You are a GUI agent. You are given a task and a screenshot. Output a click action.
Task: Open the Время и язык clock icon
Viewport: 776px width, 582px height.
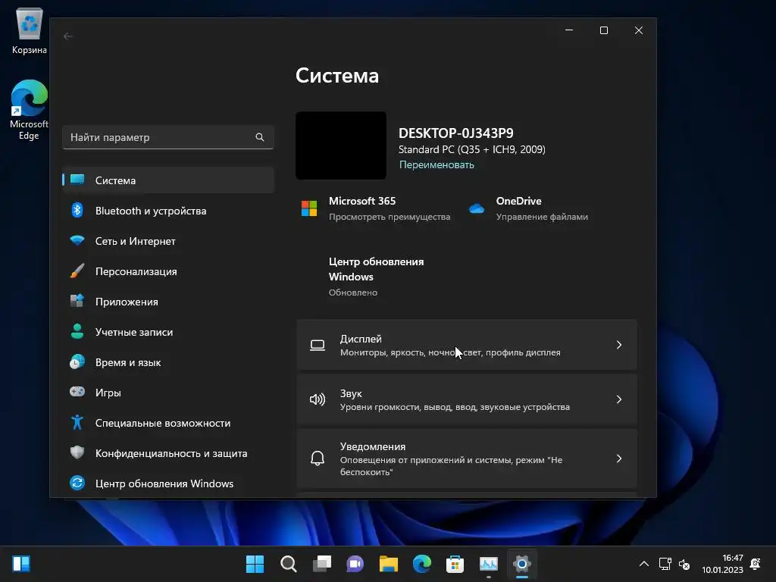click(x=77, y=362)
